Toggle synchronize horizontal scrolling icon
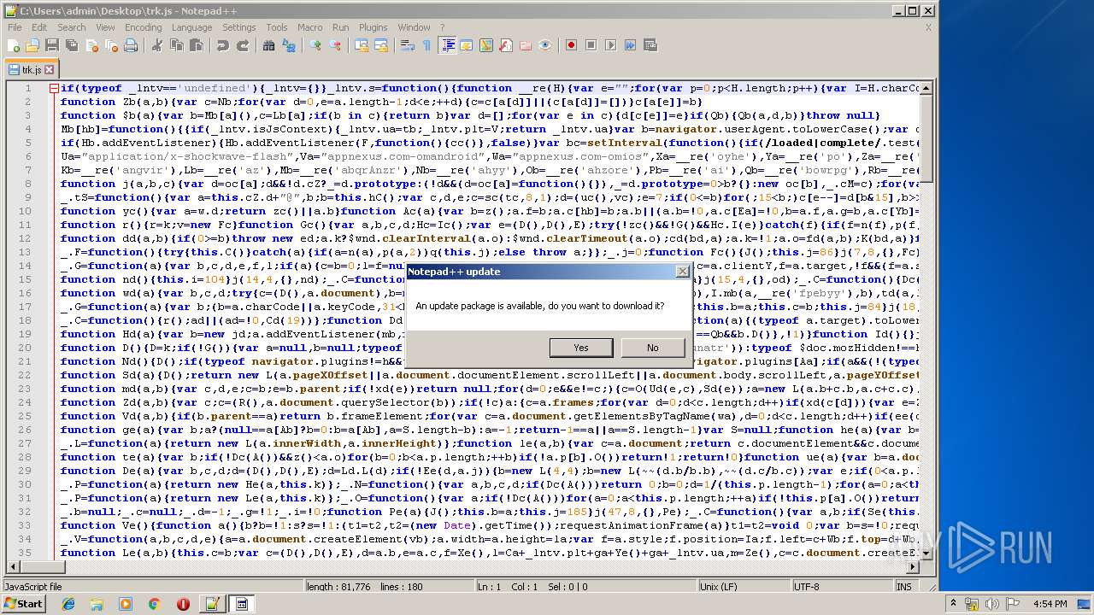This screenshot has height=615, width=1094. 381,45
